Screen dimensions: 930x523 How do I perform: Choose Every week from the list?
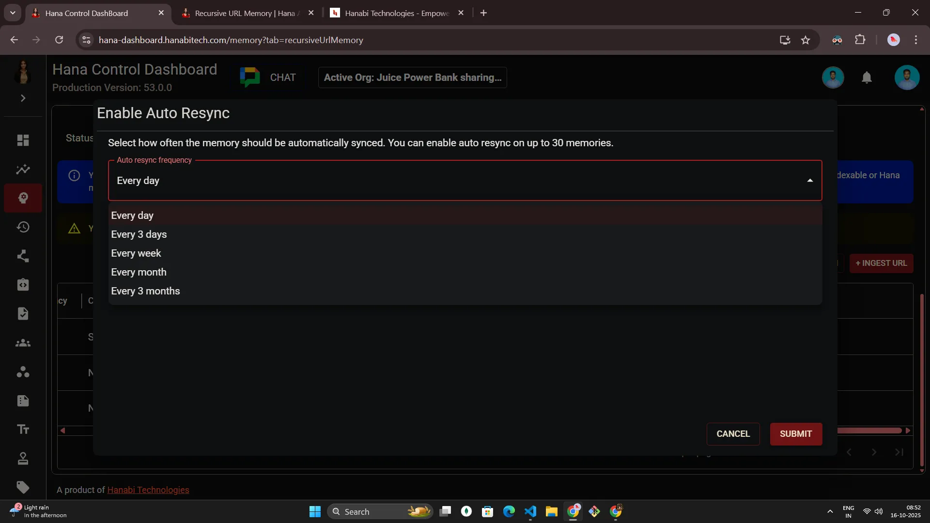tap(136, 253)
